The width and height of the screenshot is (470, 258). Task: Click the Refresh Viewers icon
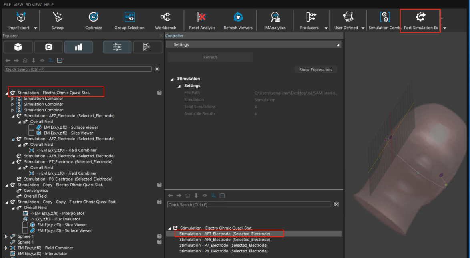pyautogui.click(x=238, y=17)
